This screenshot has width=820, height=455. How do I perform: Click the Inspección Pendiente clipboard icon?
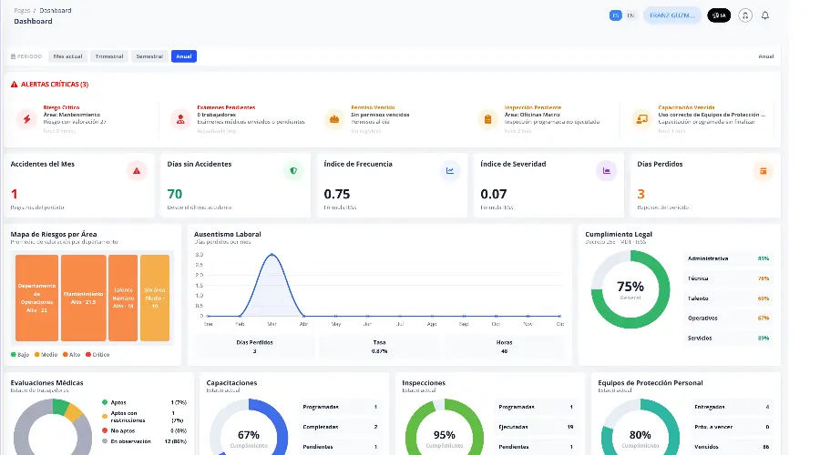tap(487, 119)
